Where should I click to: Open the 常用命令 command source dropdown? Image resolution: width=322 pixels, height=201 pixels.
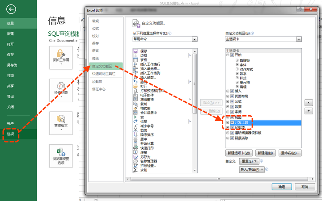pyautogui.click(x=195, y=39)
